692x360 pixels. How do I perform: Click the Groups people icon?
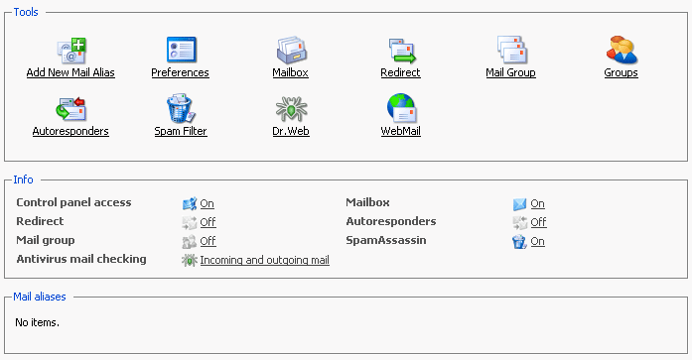pos(622,50)
